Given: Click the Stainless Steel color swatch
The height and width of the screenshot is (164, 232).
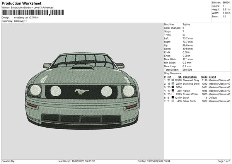Looking at the screenshot, I should [x=173, y=84].
